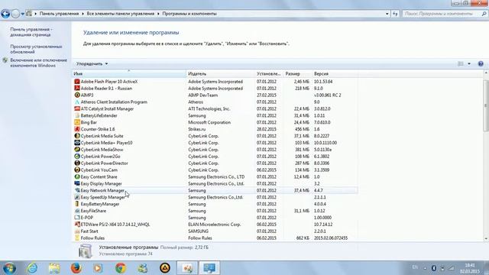Open Firefox from the taskbar

point(76,268)
